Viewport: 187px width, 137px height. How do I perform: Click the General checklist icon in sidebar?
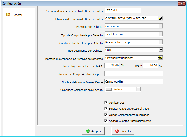click(8, 15)
